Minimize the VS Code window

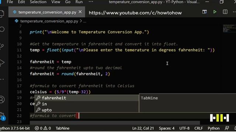click(207, 2)
